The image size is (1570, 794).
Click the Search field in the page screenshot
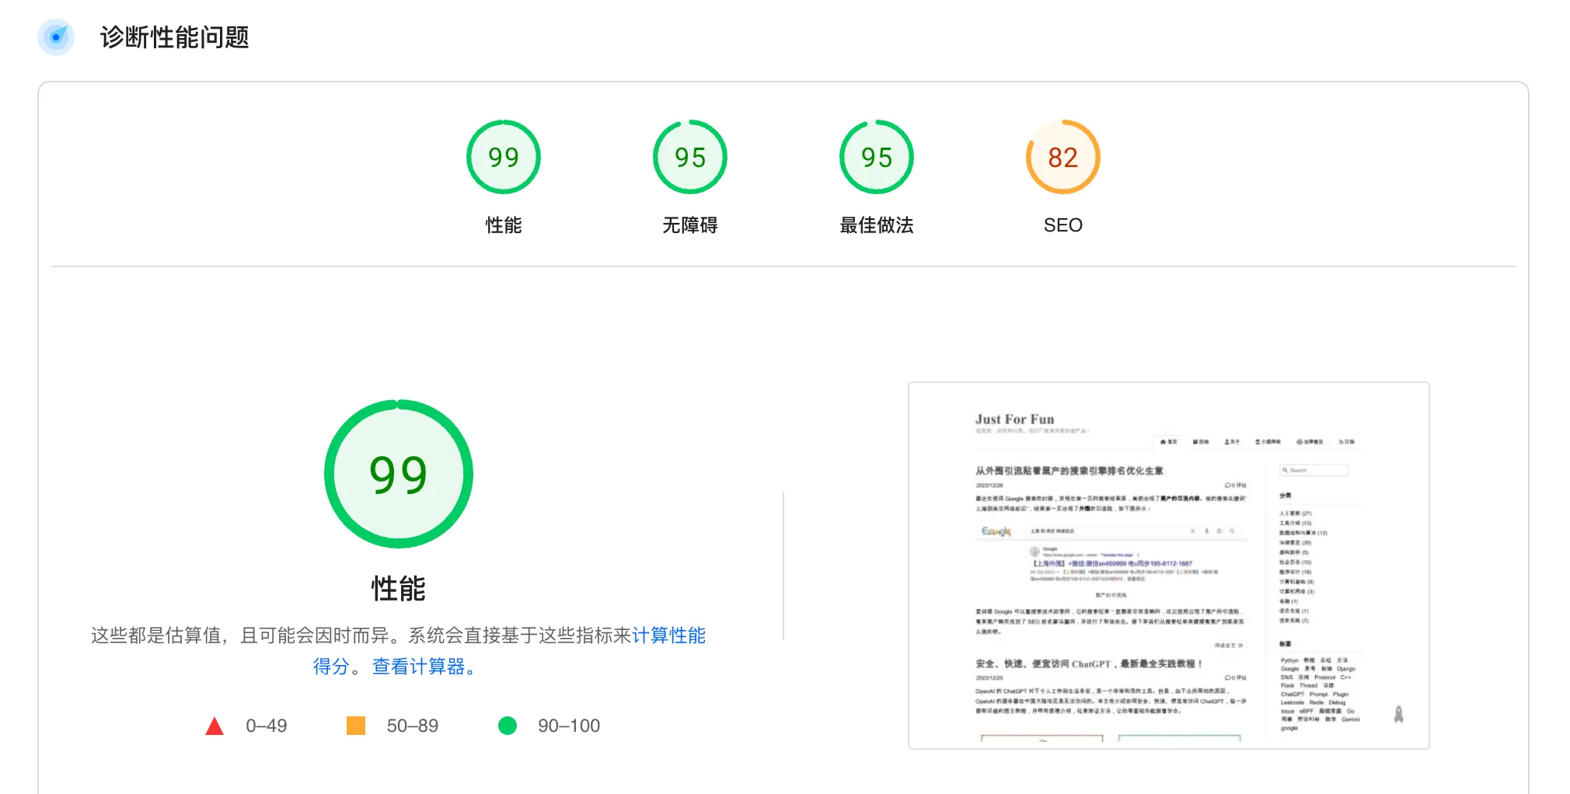pos(1315,470)
